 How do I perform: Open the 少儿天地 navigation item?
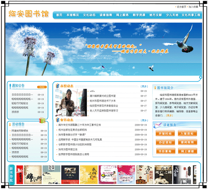(x=172, y=15)
